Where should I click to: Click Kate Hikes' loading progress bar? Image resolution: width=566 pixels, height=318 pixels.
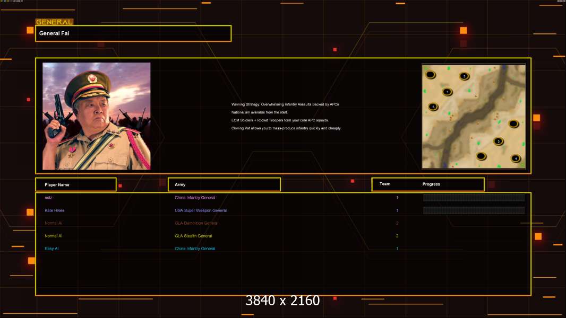point(474,210)
